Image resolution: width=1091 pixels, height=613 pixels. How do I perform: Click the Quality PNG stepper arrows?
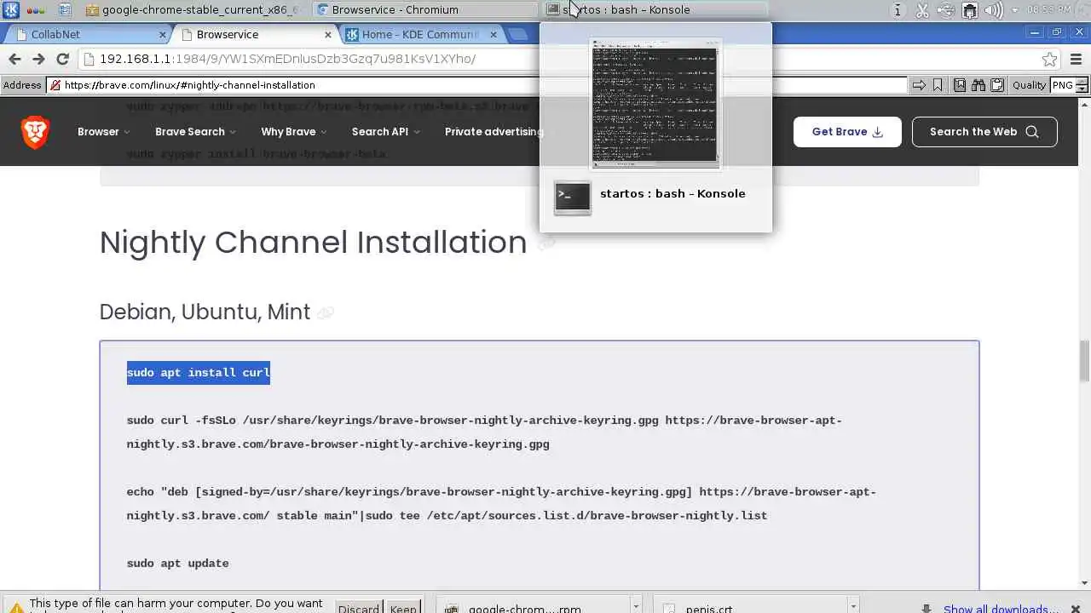[1082, 85]
